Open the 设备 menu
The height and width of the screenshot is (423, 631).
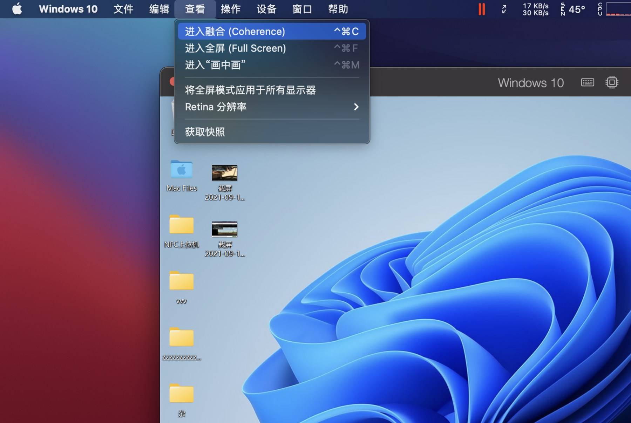pyautogui.click(x=267, y=9)
